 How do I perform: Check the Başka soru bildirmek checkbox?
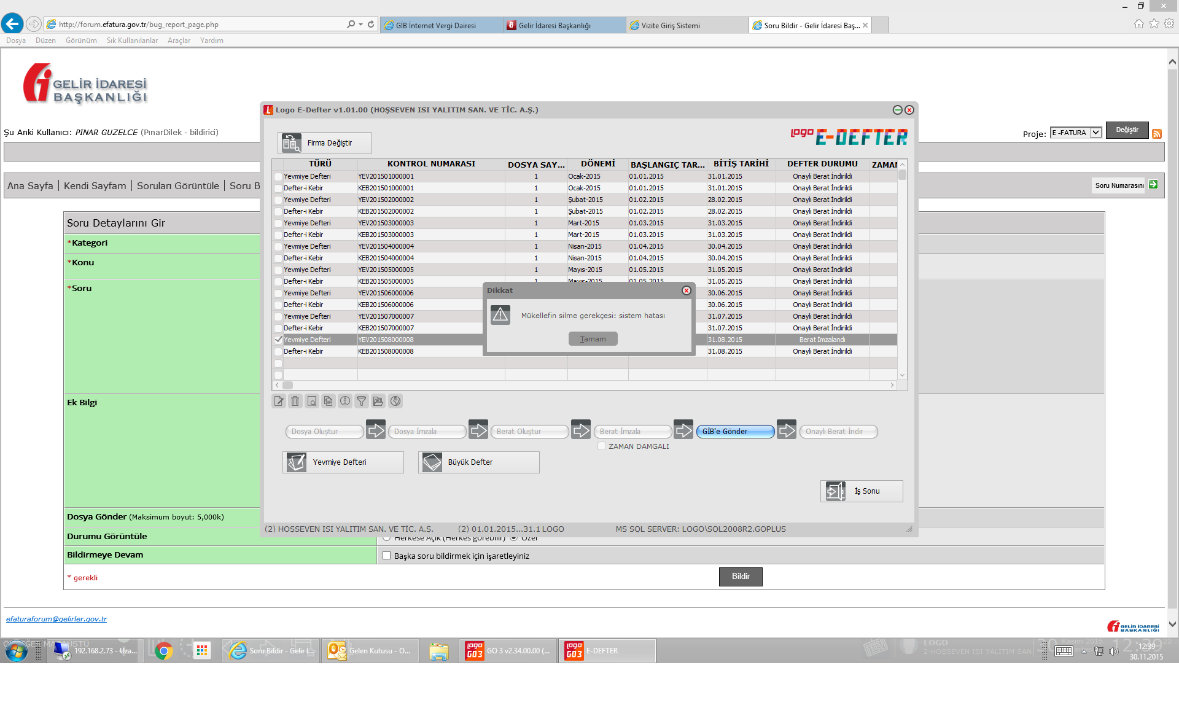click(386, 556)
